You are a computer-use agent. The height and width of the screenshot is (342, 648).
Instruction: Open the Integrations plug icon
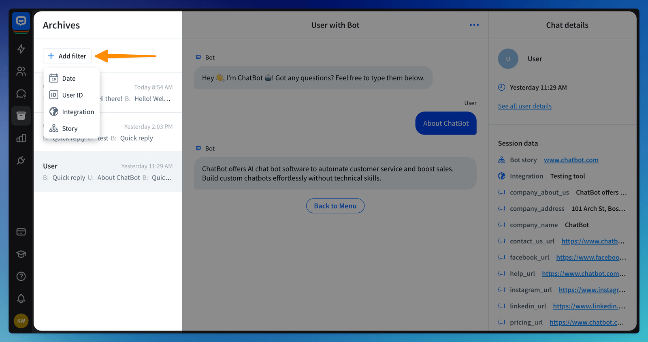point(21,160)
